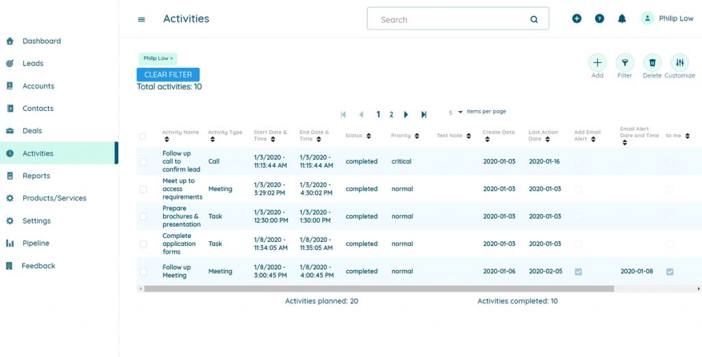
Task: Check the select-all header checkbox
Action: point(143,136)
